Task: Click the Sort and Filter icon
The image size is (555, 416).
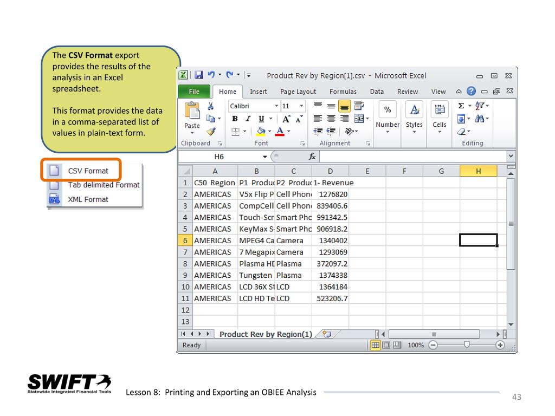Action: [x=480, y=106]
